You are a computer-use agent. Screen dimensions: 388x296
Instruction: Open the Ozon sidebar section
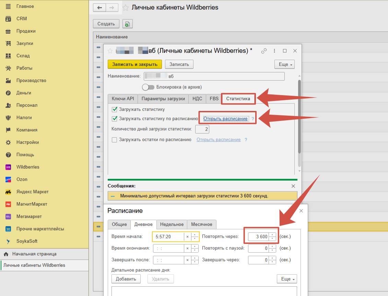pyautogui.click(x=22, y=179)
